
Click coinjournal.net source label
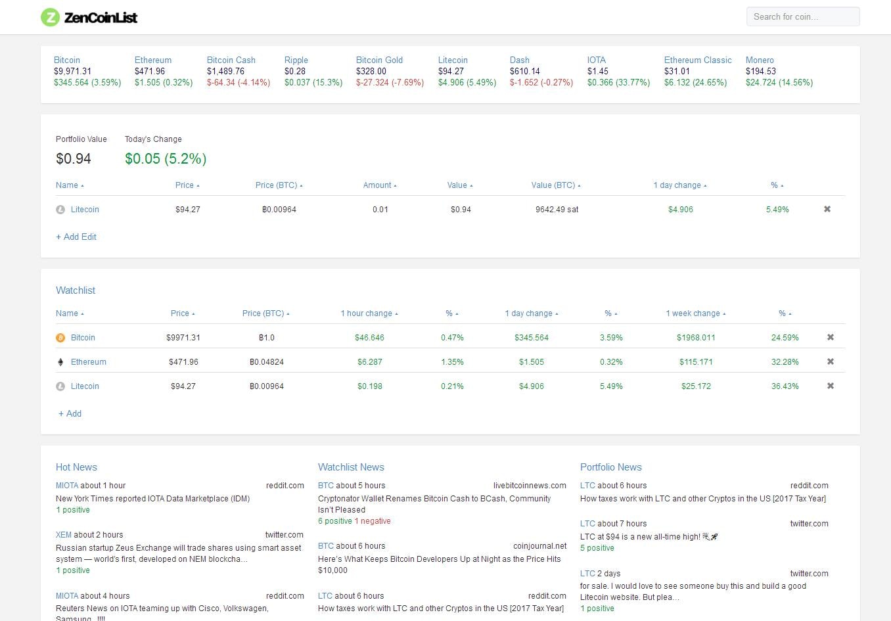click(x=539, y=546)
